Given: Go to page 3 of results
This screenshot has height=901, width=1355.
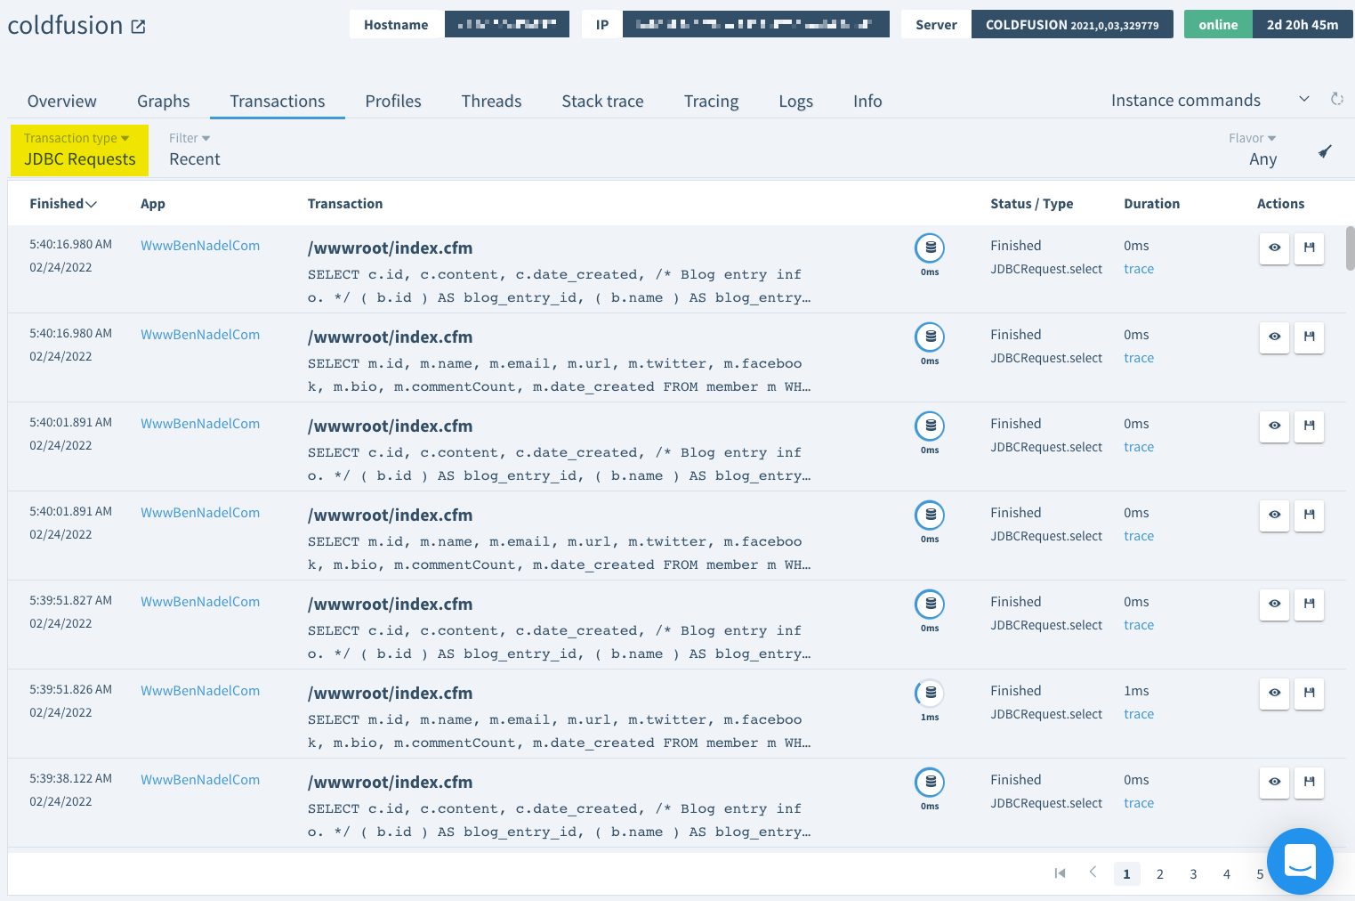Looking at the screenshot, I should pyautogui.click(x=1193, y=874).
